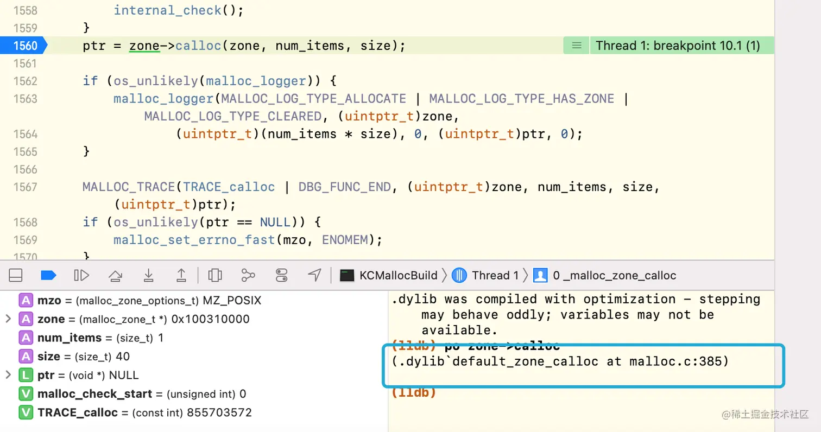Expand the zone variable
The image size is (821, 432).
pos(8,319)
